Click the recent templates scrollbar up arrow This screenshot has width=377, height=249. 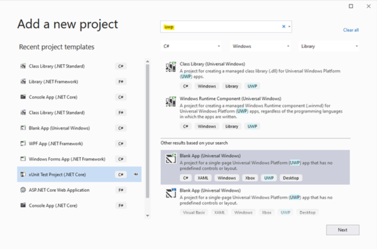point(148,61)
